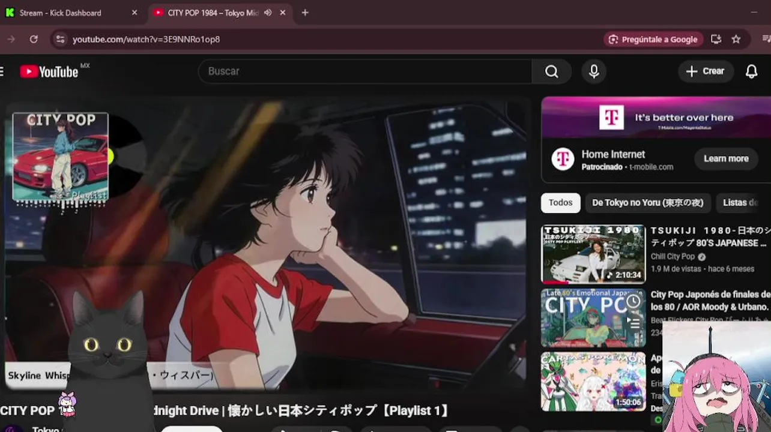The height and width of the screenshot is (432, 771).
Task: Open the notifications bell
Action: [751, 71]
